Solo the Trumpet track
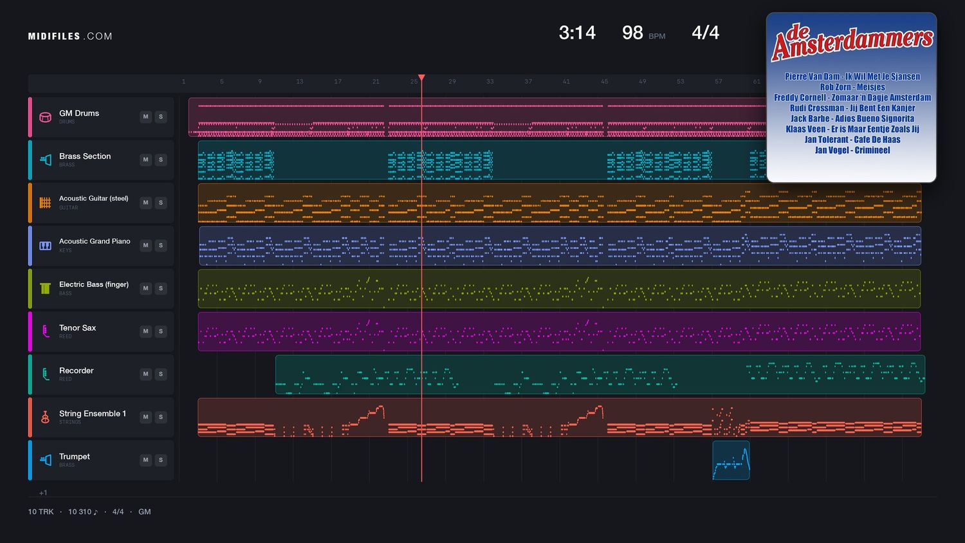The height and width of the screenshot is (543, 965). [x=161, y=460]
